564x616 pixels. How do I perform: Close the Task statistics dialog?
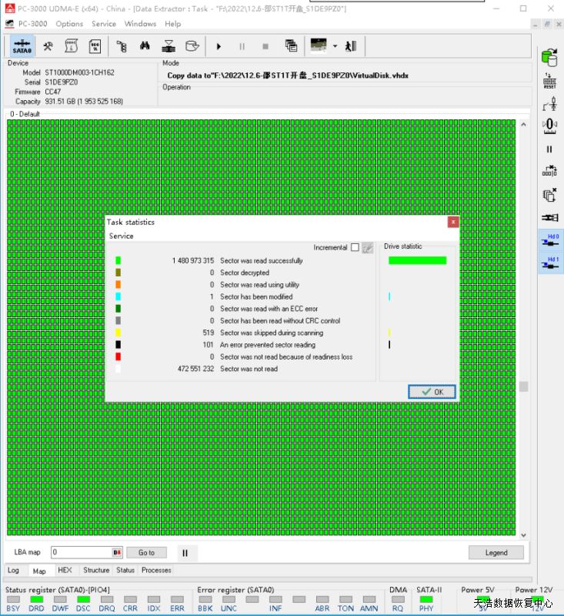tap(453, 222)
